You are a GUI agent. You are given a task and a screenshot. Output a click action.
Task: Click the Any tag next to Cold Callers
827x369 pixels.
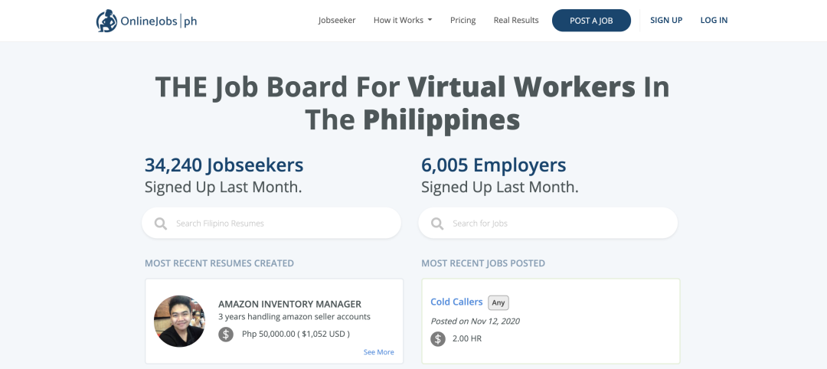(498, 302)
